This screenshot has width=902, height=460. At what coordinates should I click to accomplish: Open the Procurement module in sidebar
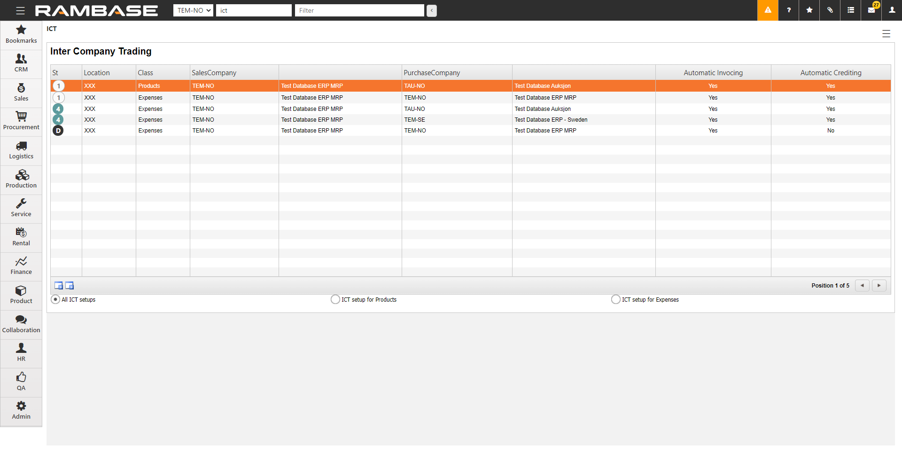[21, 121]
